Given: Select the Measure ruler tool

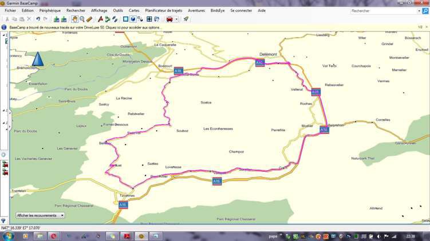Looking at the screenshot, I should click(90, 19).
